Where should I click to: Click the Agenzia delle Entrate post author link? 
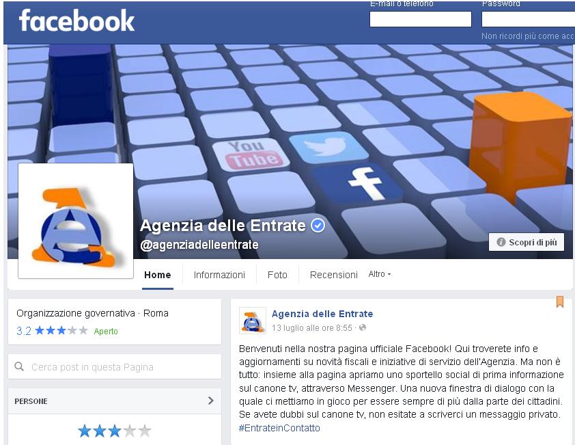pos(322,314)
